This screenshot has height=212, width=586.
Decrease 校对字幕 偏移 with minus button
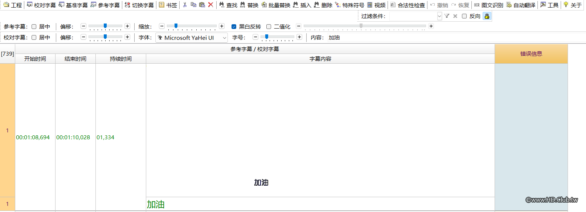83,37
